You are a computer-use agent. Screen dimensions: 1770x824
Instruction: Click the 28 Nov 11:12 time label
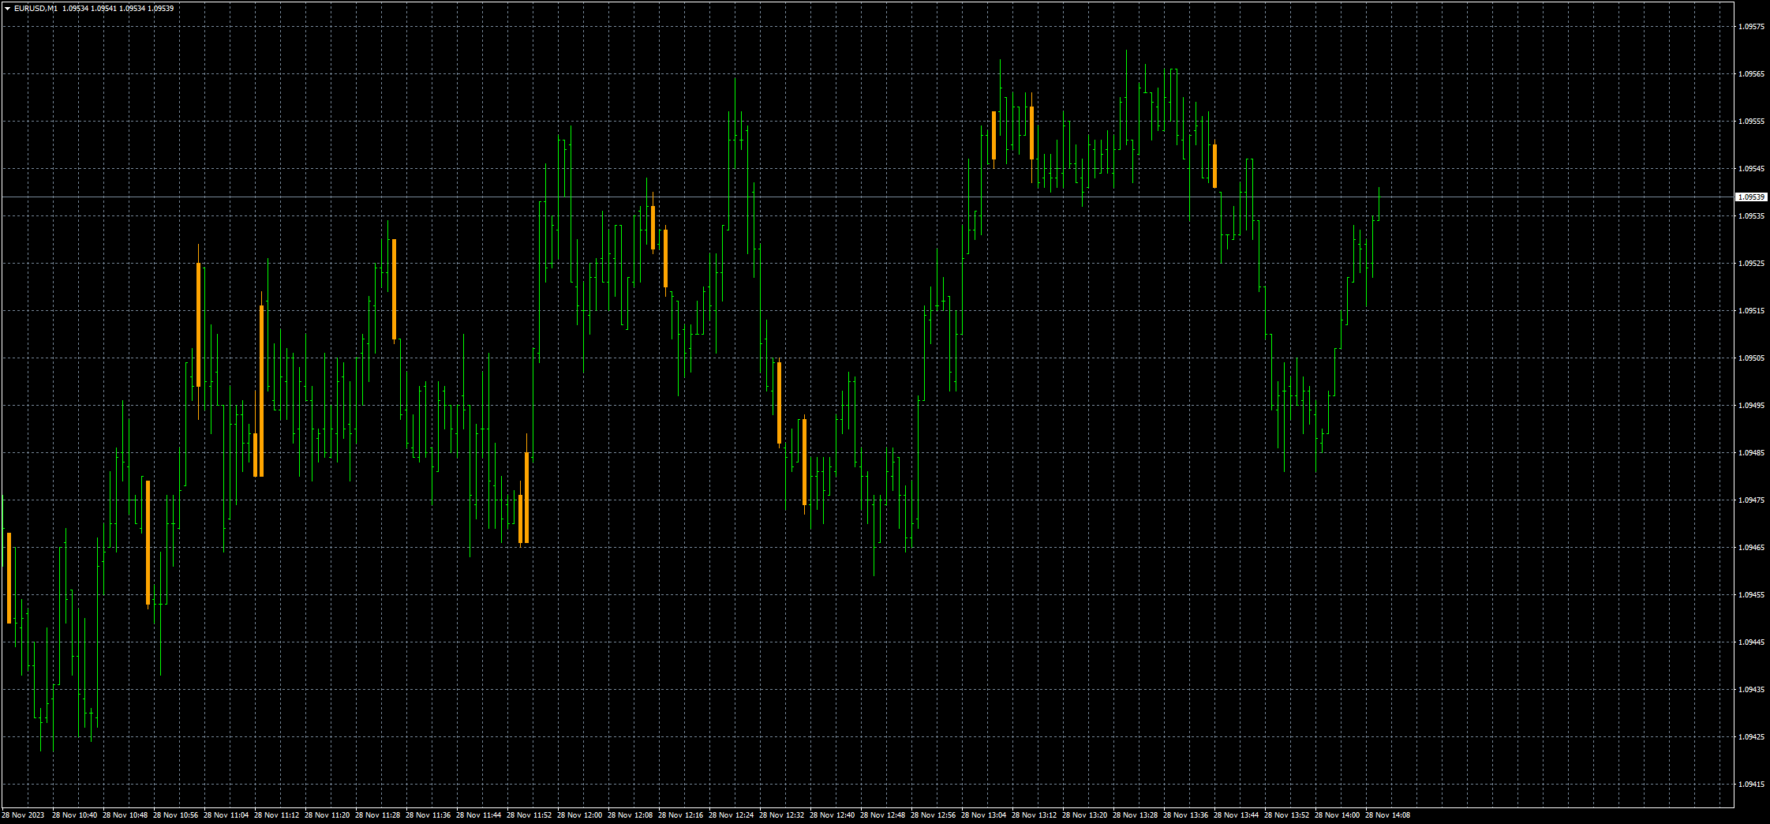[x=277, y=815]
